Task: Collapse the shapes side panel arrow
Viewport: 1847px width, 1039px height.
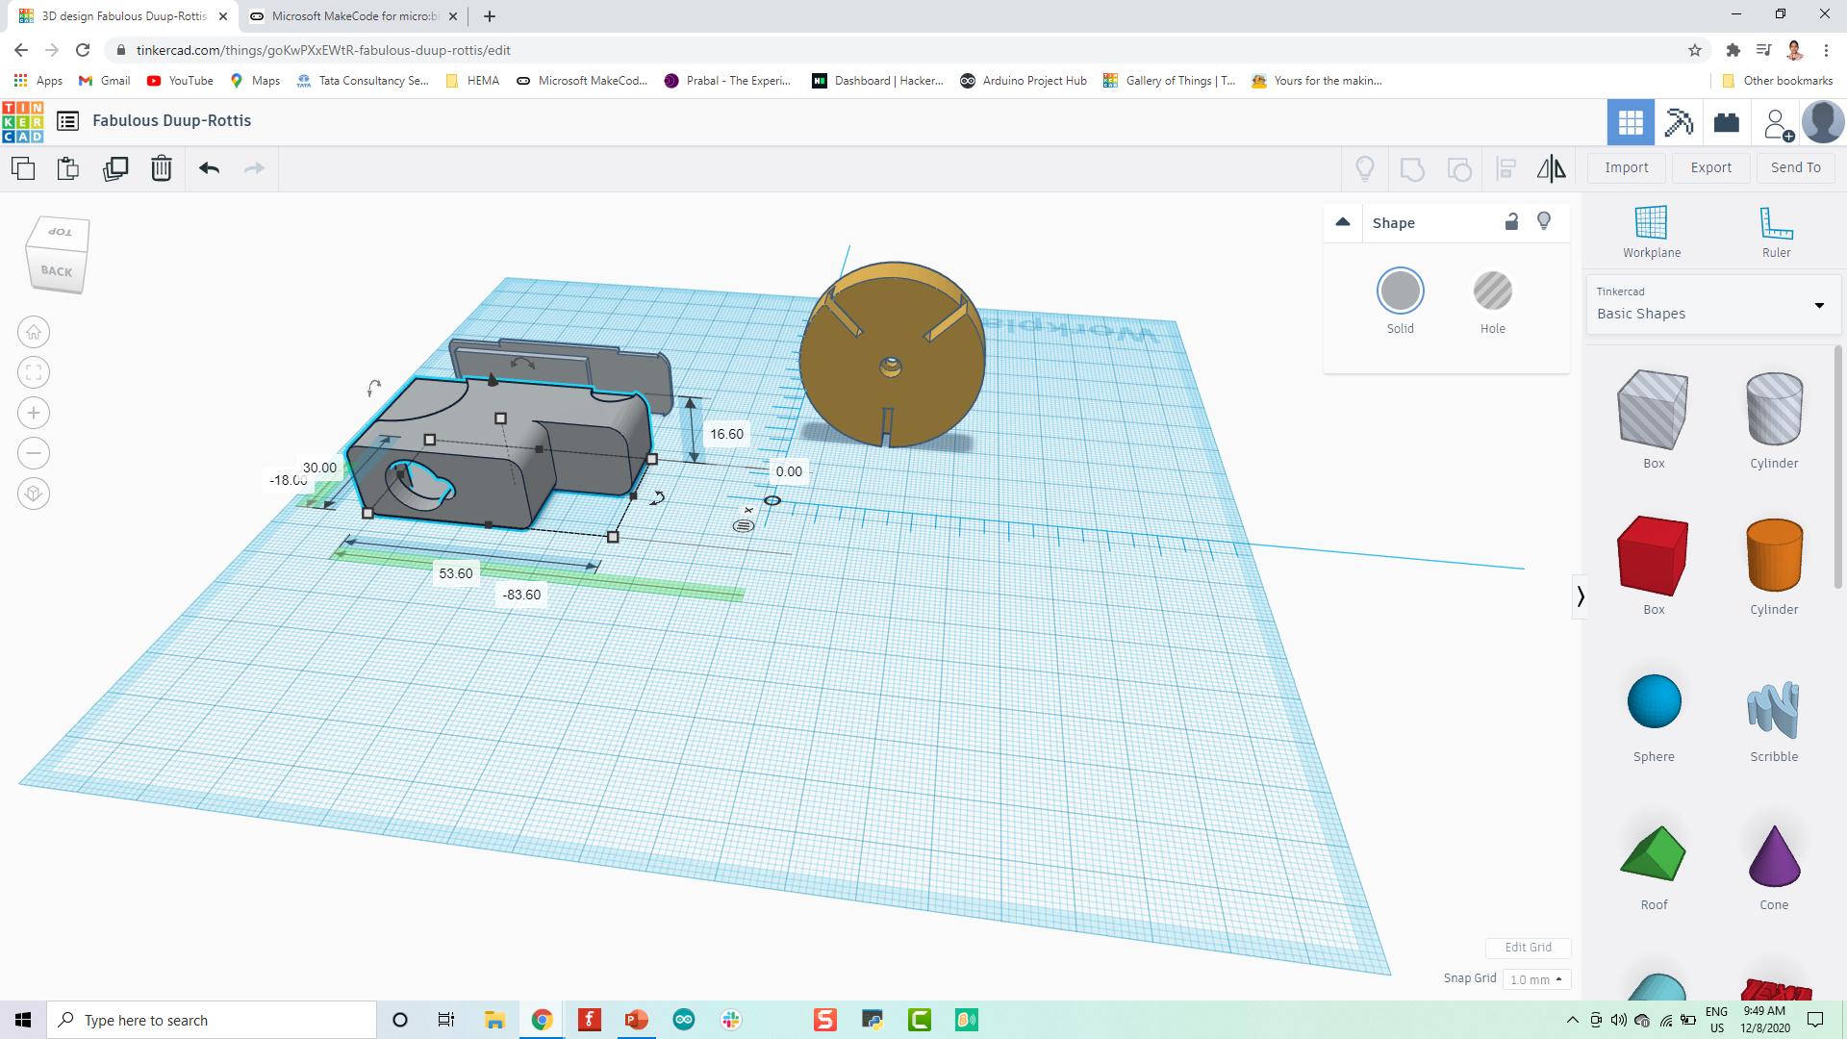Action: click(x=1580, y=596)
